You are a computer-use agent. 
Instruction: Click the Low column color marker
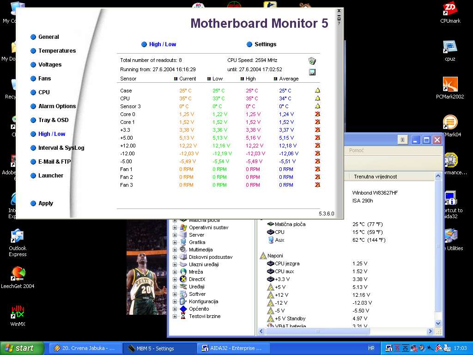pos(209,79)
